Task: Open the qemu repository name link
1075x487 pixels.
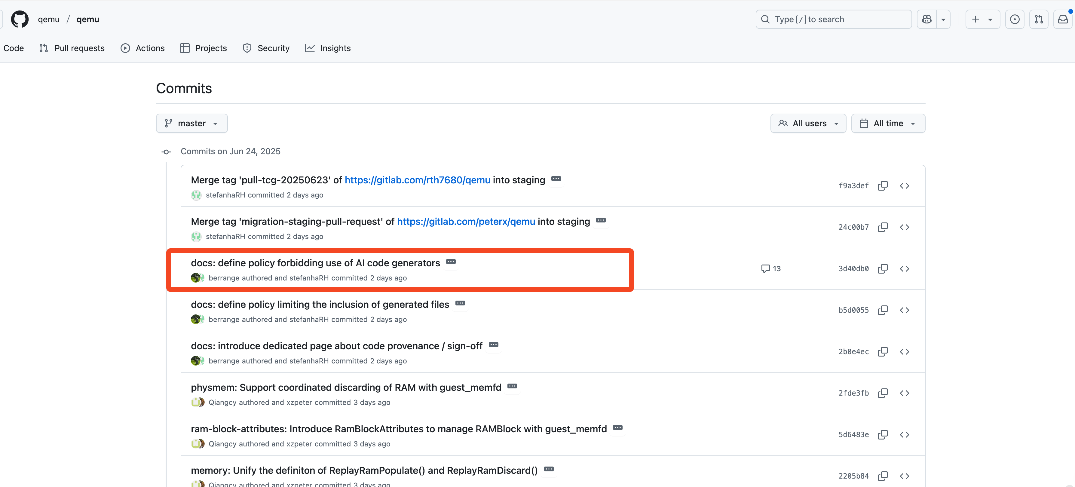Action: tap(88, 19)
